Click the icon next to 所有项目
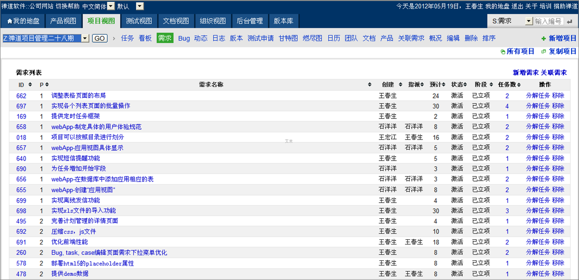Image resolution: width=579 pixels, height=280 pixels. coord(503,52)
